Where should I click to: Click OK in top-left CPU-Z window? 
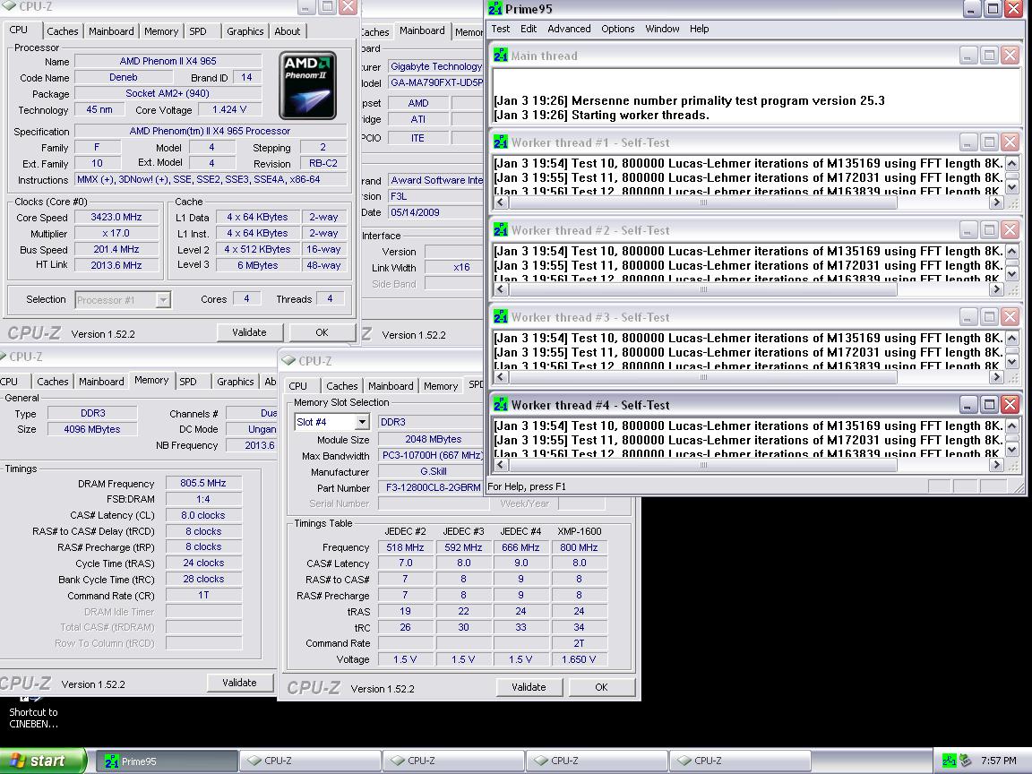[x=322, y=332]
